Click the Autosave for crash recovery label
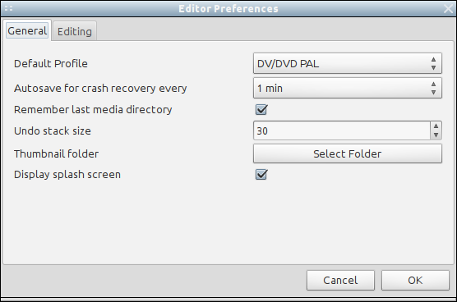Image resolution: width=457 pixels, height=302 pixels. click(100, 88)
